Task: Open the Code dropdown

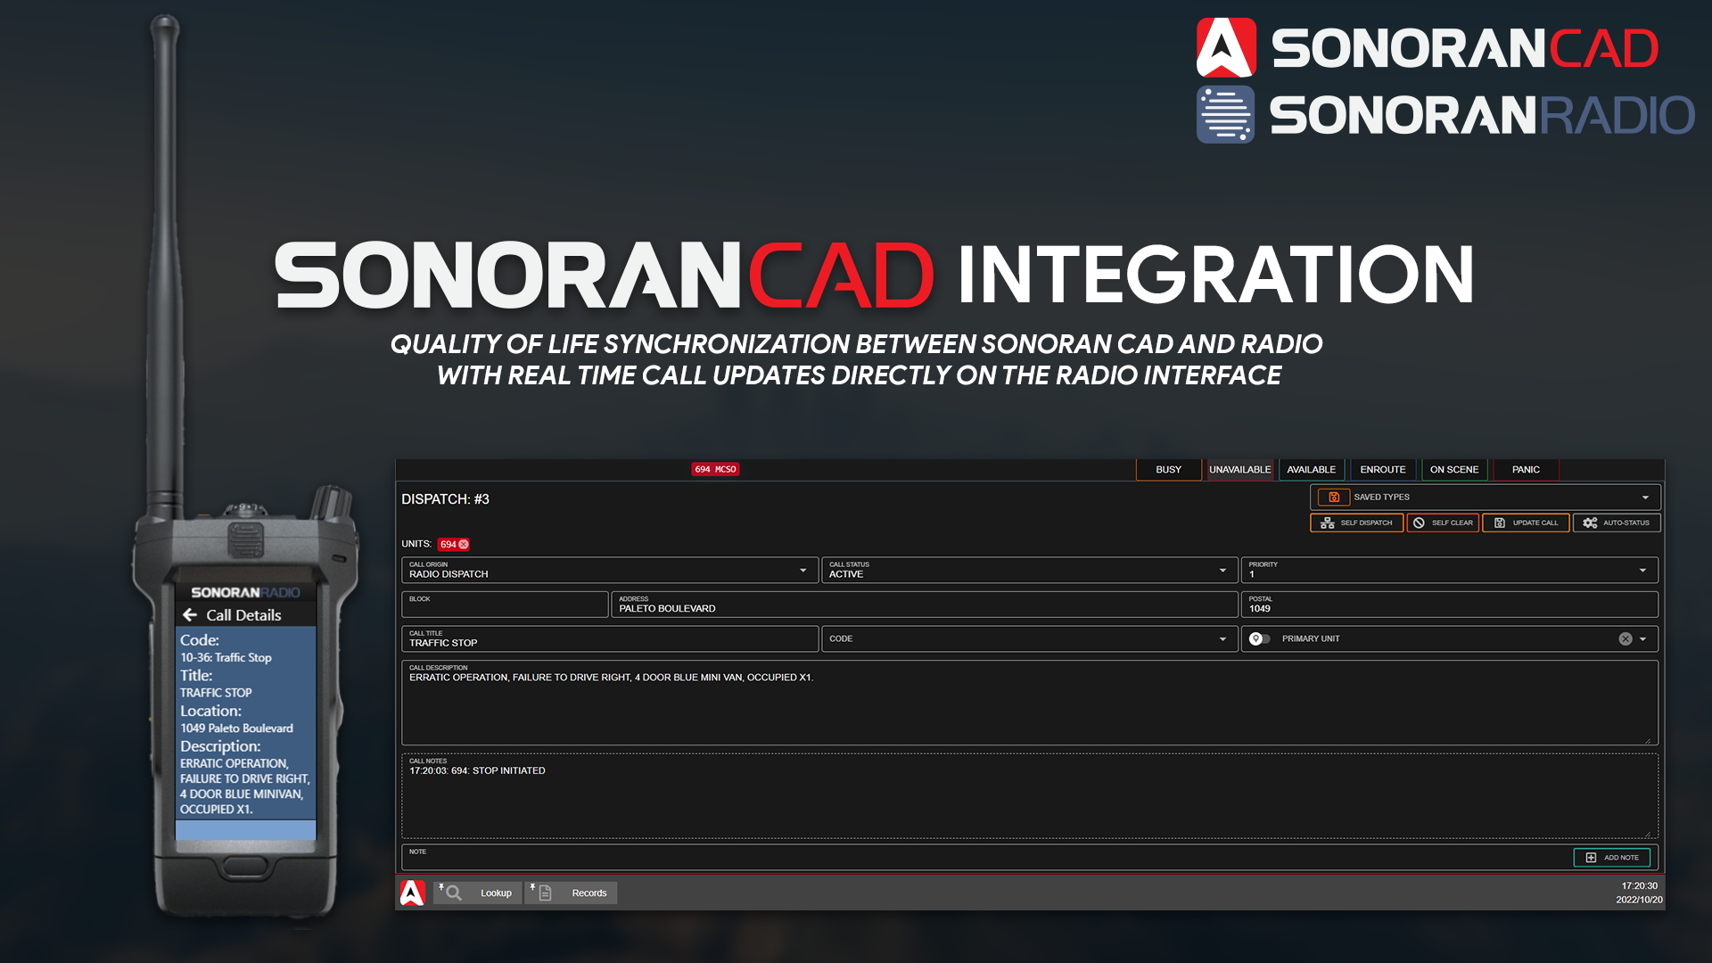Action: tap(1222, 639)
